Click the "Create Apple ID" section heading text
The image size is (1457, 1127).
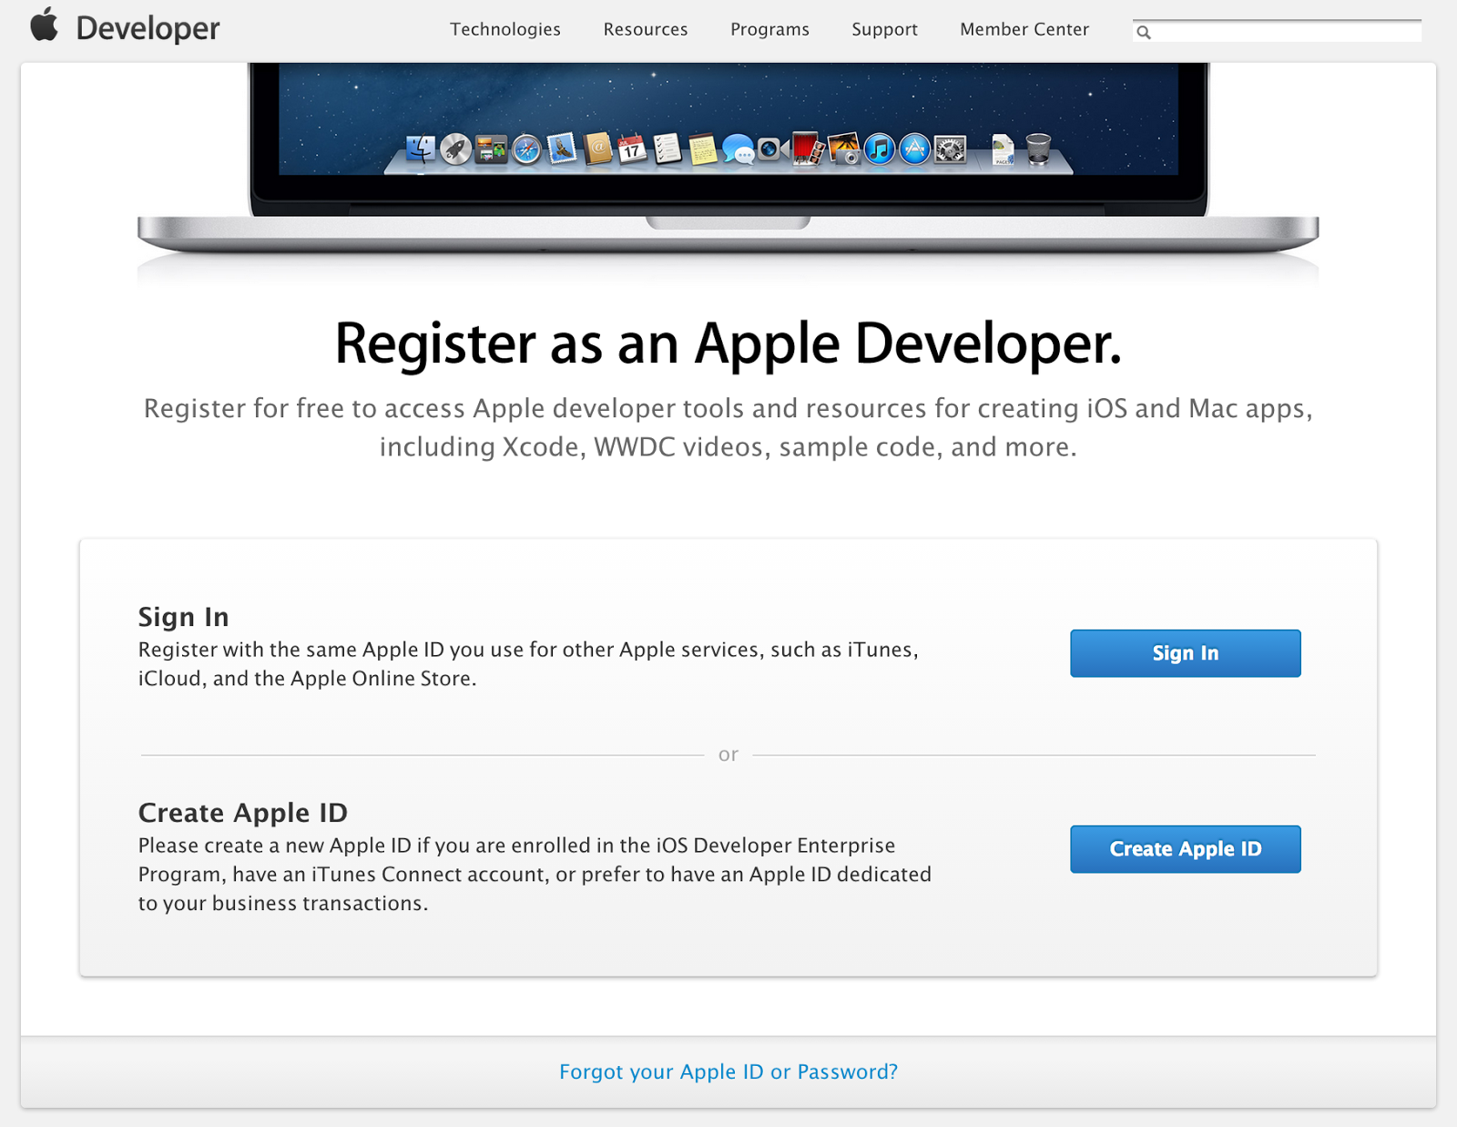pyautogui.click(x=243, y=812)
